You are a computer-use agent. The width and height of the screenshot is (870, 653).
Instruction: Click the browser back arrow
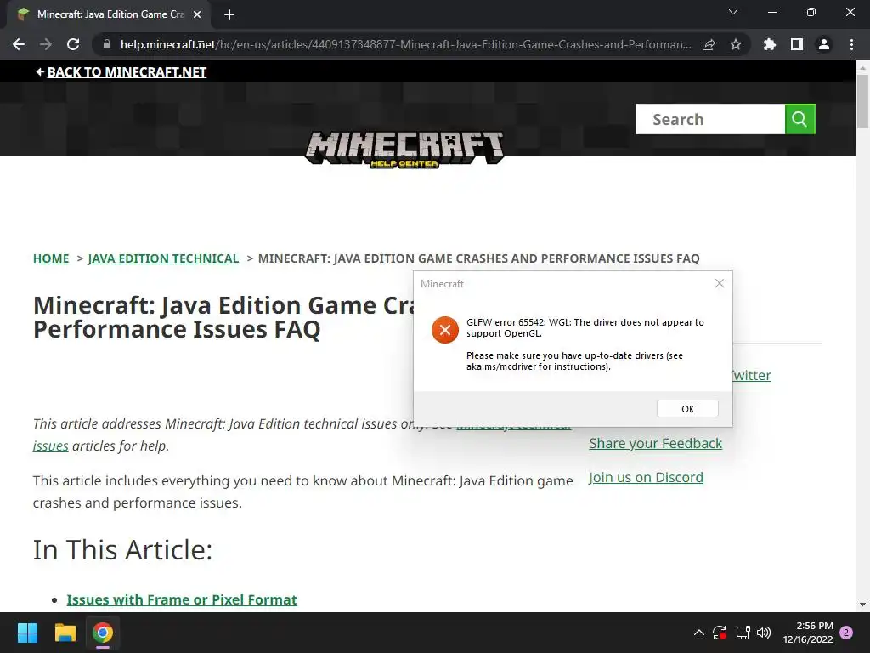[x=19, y=44]
